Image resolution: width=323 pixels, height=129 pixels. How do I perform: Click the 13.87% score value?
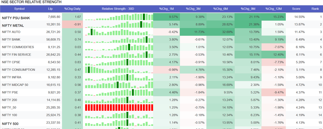click(299, 24)
